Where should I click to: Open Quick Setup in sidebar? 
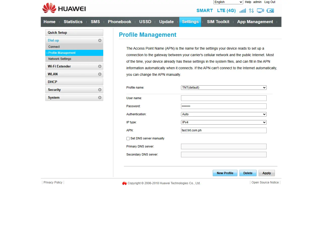[x=74, y=33]
